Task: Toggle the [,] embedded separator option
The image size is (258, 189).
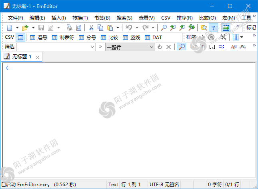Action: pyautogui.click(x=212, y=47)
